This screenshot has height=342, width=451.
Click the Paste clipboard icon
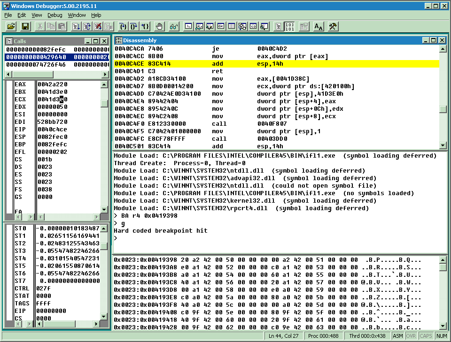point(62,27)
